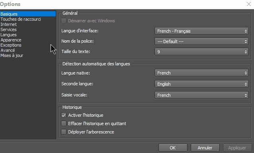254x153 pixels.
Task: Select the Basiques category
Action: (x=28, y=14)
